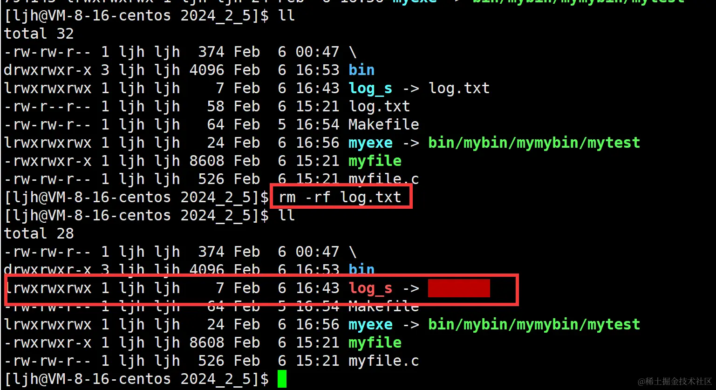
Task: Click blue "bin" directory under total 28
Action: point(361,269)
